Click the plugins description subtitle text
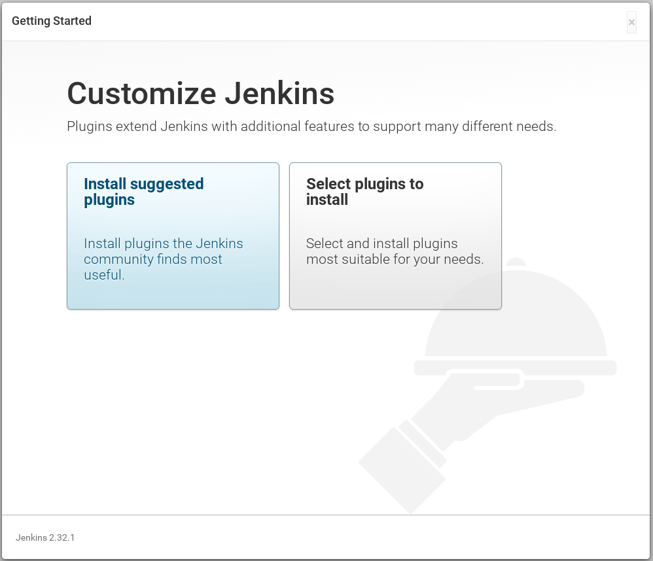The width and height of the screenshot is (653, 561). 312,126
